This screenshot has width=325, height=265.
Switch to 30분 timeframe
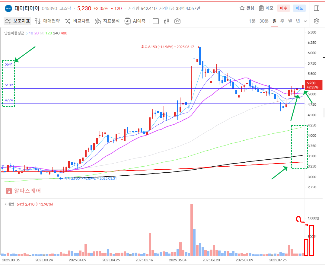tap(264, 21)
